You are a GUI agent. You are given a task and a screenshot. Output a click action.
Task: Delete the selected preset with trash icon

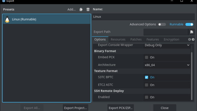(88, 9)
